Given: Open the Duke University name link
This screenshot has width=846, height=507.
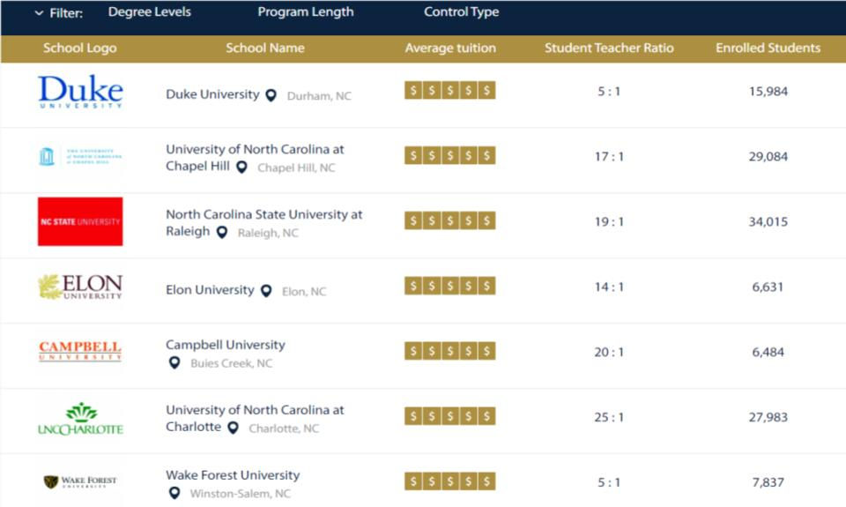Looking at the screenshot, I should 212,94.
